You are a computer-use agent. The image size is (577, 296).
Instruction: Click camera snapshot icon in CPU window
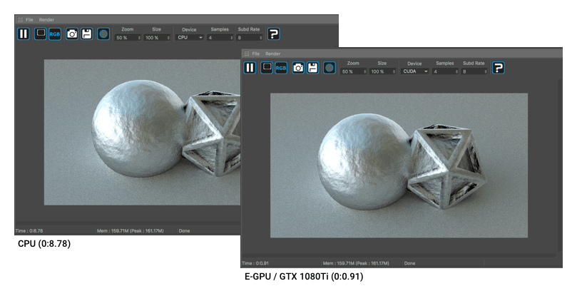(x=72, y=34)
